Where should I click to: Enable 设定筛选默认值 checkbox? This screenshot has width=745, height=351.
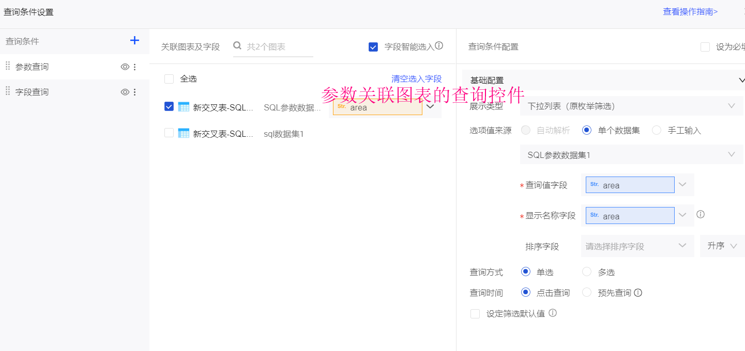pyautogui.click(x=475, y=314)
